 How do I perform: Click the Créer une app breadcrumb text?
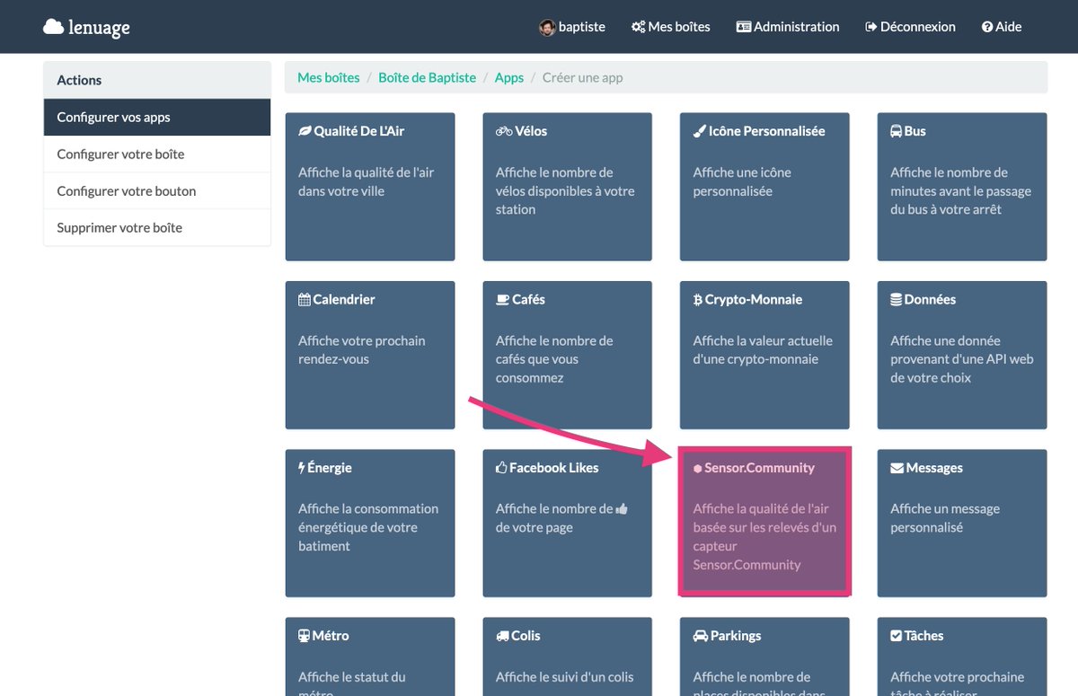point(582,77)
